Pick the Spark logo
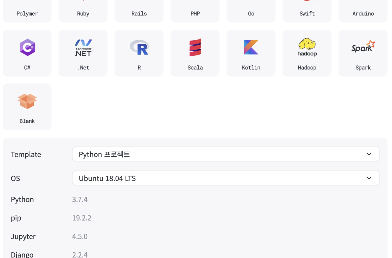Screen dimensions: 392x258 [363, 46]
